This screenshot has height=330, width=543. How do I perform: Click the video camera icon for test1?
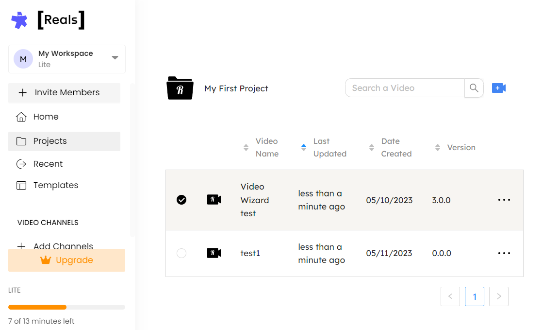(214, 253)
